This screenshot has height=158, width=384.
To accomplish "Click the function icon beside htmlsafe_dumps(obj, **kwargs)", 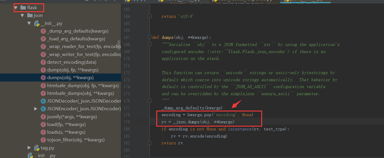I will pyautogui.click(x=43, y=93).
